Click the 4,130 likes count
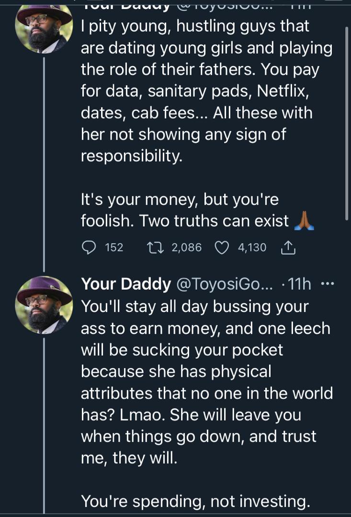Image resolution: width=351 pixels, height=517 pixels. click(x=252, y=247)
